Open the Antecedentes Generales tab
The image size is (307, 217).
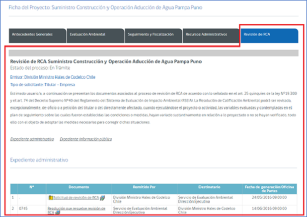[33, 35]
